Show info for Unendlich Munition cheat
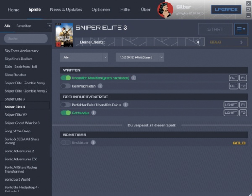Image resolution: width=252 pixels, height=196 pixels. pos(134,78)
